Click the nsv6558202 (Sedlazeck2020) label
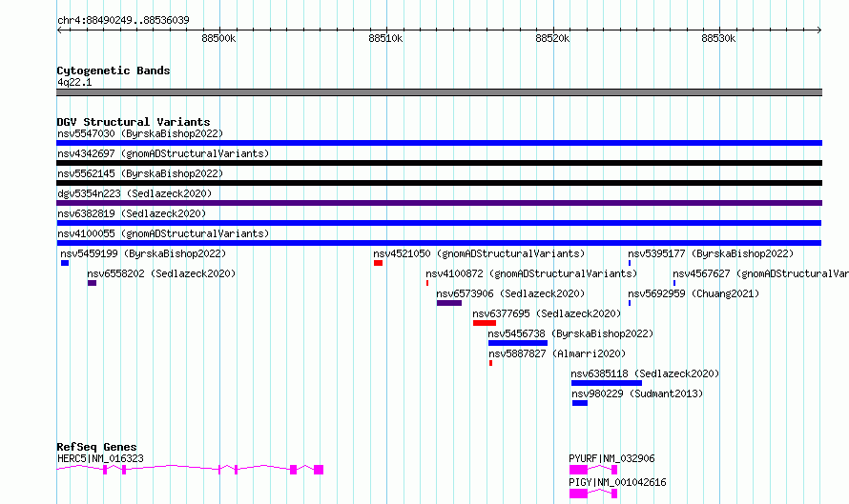The image size is (849, 504). click(161, 273)
